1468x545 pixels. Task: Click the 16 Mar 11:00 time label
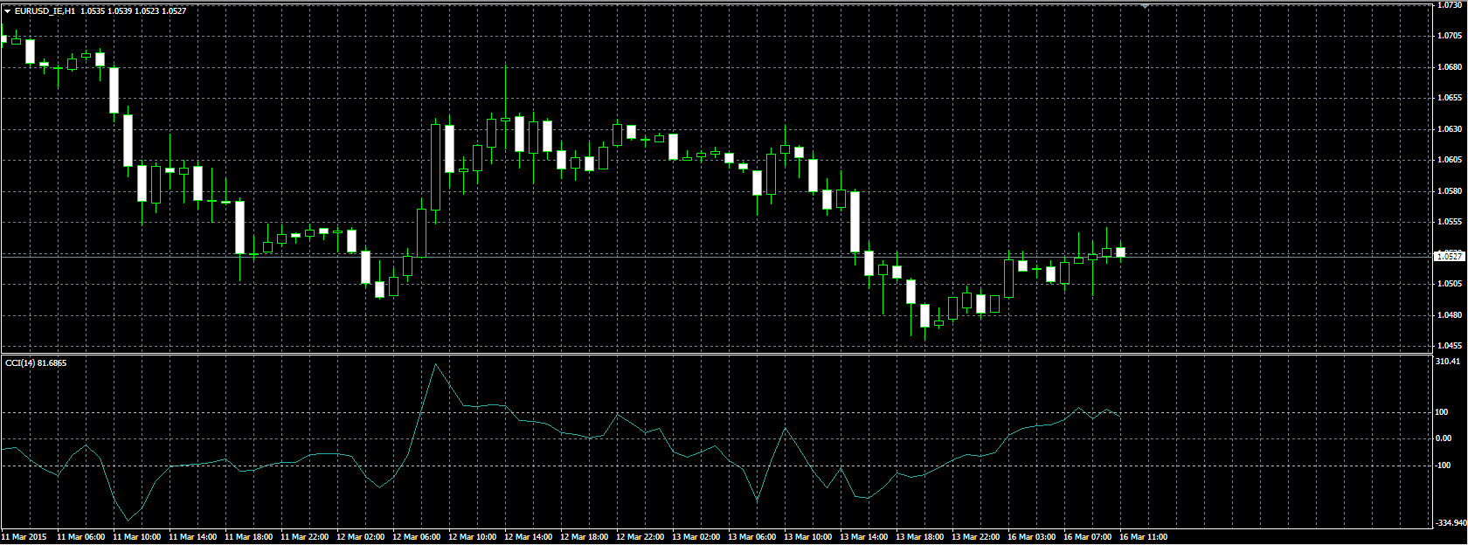click(1143, 537)
